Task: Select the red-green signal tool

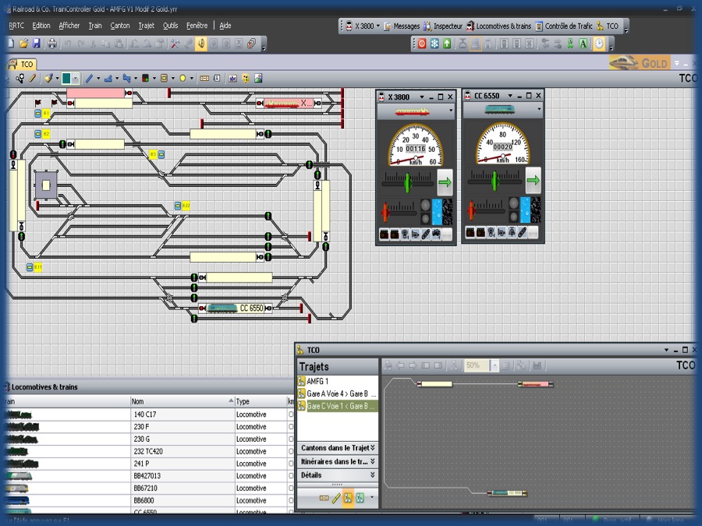Action: 146,78
